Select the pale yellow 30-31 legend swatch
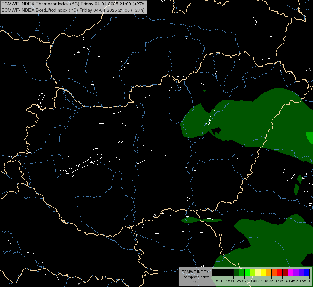The height and width of the screenshot is (287, 313). (258, 273)
